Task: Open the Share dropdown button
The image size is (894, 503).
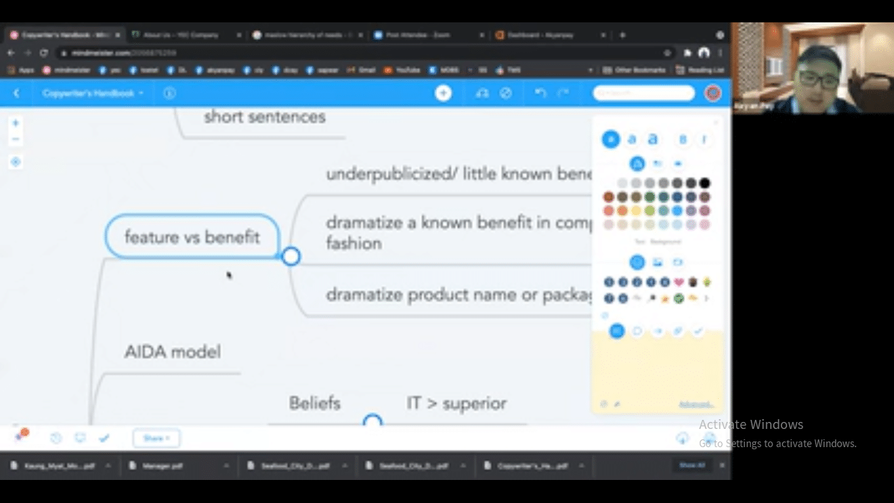Action: pos(156,438)
